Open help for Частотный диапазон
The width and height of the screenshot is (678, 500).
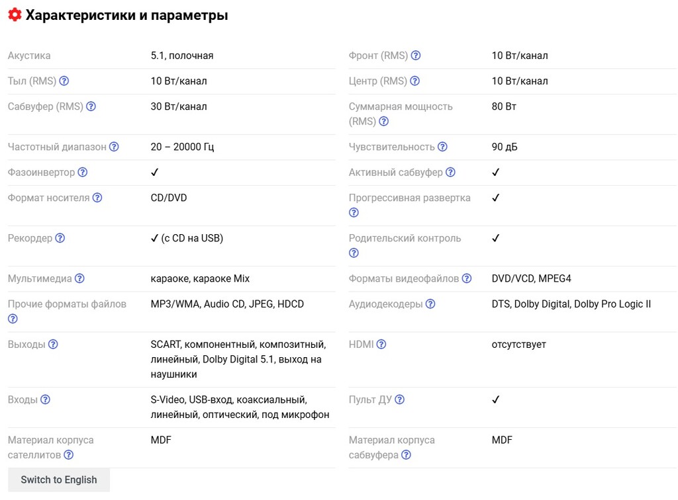click(114, 147)
